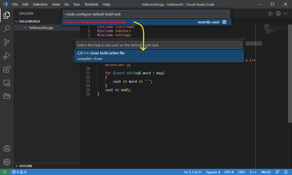292x175 pixels.
Task: Open the Run menu
Action: click(77, 4)
